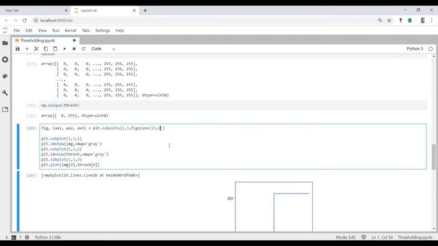Screen dimensions: 438x246
Task: Click the kernel status circle indicator
Action: (430, 49)
